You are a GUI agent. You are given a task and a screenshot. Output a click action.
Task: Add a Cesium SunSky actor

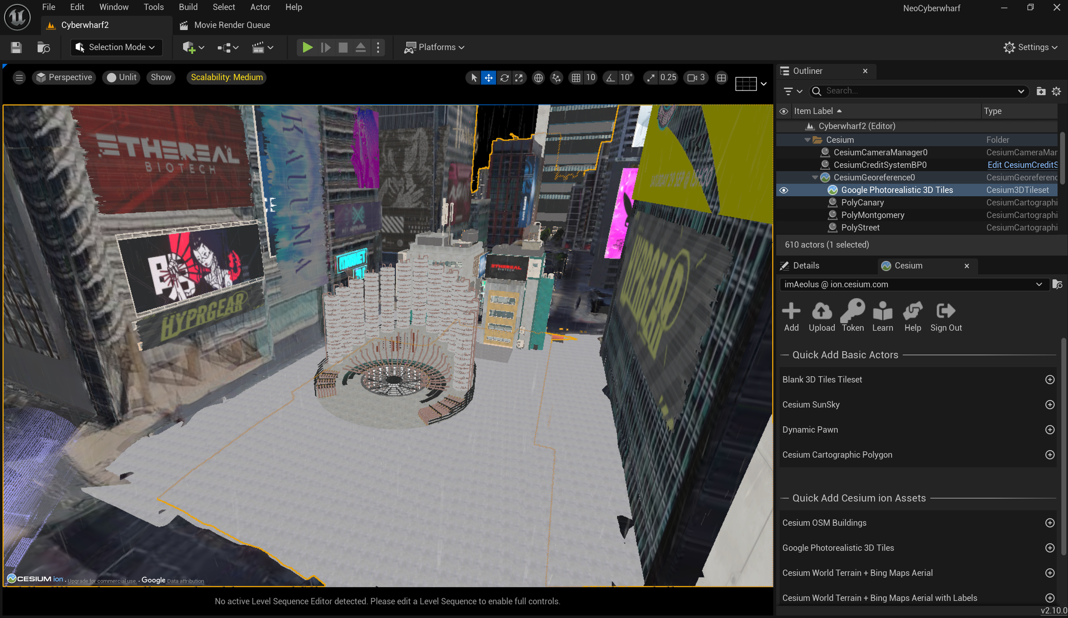[x=1049, y=405]
